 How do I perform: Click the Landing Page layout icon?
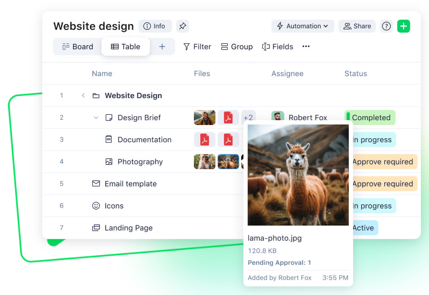click(96, 228)
